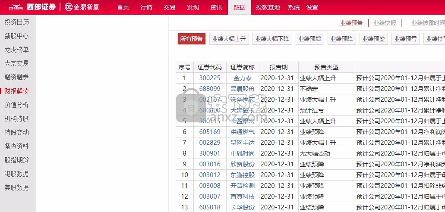Open stock code 002829

(x=210, y=143)
